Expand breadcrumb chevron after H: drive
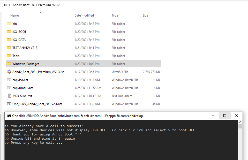 click(10, 5)
